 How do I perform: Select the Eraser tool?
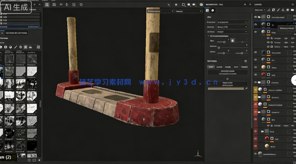[x=6, y=47]
